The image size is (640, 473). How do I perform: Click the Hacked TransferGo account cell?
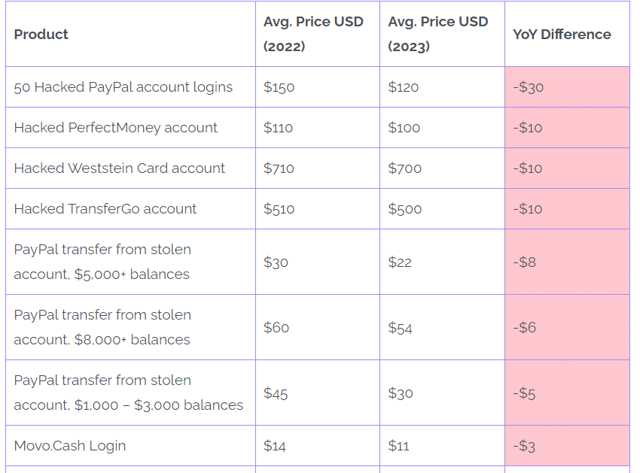(x=105, y=209)
